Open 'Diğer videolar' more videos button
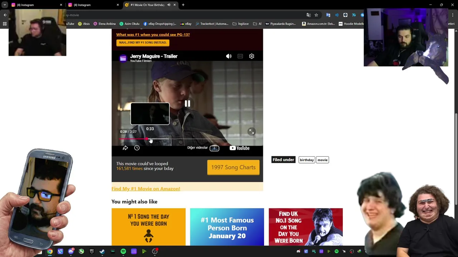Image resolution: width=458 pixels, height=257 pixels. pyautogui.click(x=203, y=148)
